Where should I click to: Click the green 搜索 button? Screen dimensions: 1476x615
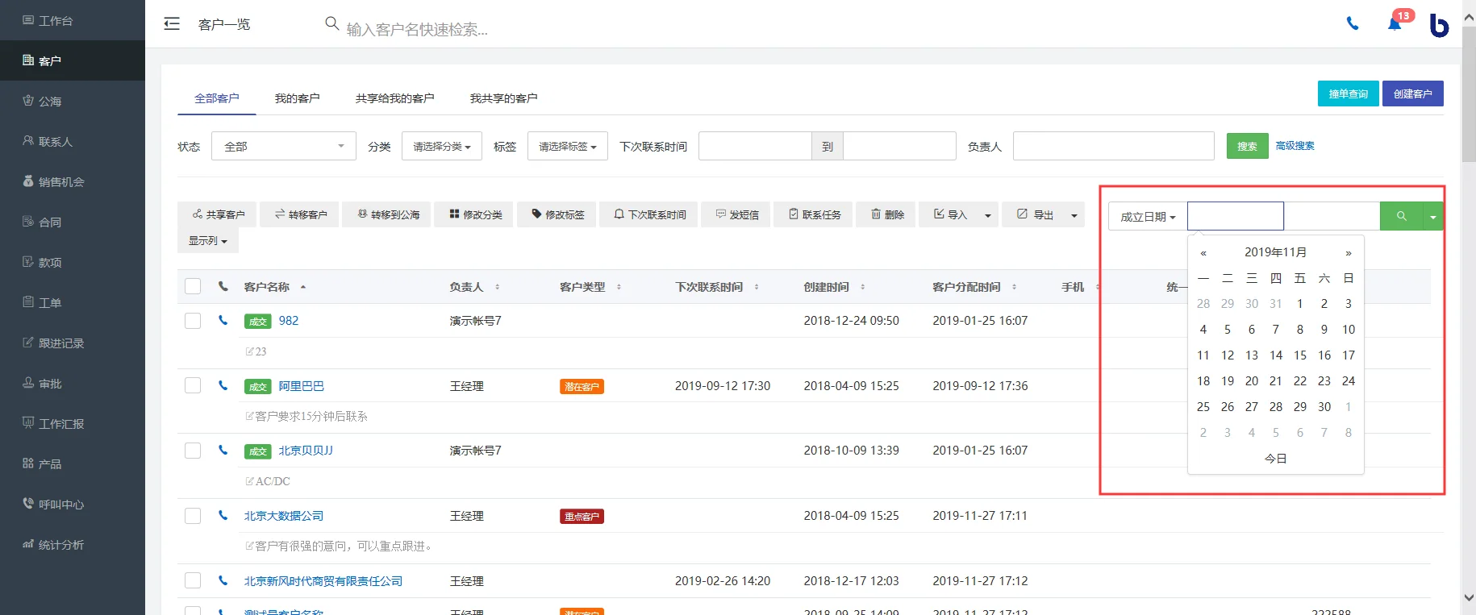pyautogui.click(x=1248, y=146)
